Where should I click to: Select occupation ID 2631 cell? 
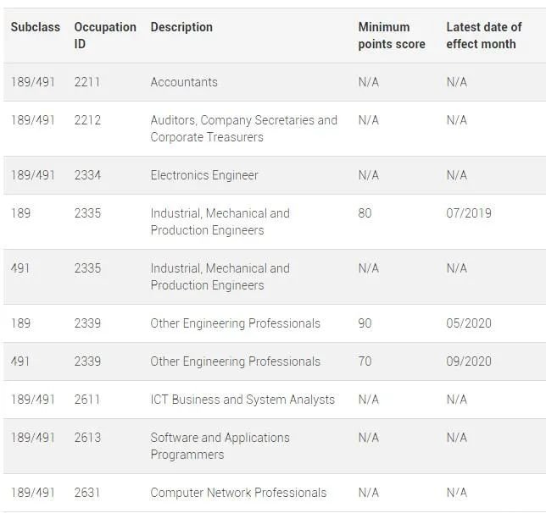pyautogui.click(x=87, y=493)
